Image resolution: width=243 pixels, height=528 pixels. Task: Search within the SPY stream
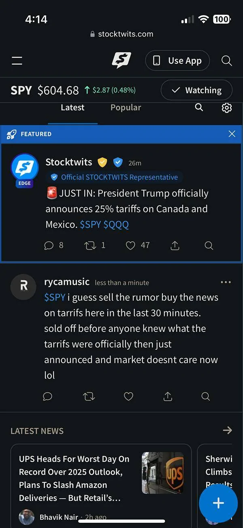pyautogui.click(x=199, y=107)
